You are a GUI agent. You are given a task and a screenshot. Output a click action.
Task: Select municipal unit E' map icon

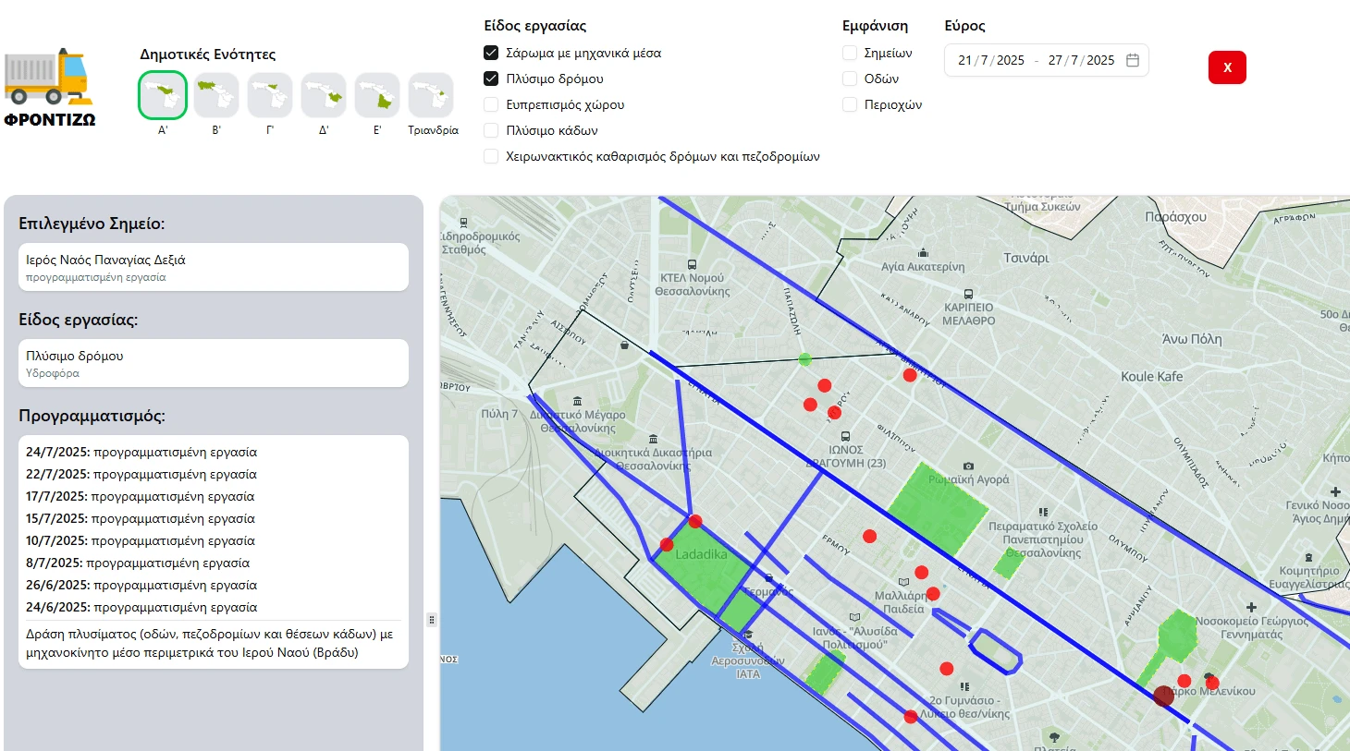click(377, 95)
